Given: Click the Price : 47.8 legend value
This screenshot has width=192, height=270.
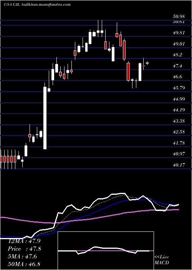Looking at the screenshot, I should click(24, 249).
